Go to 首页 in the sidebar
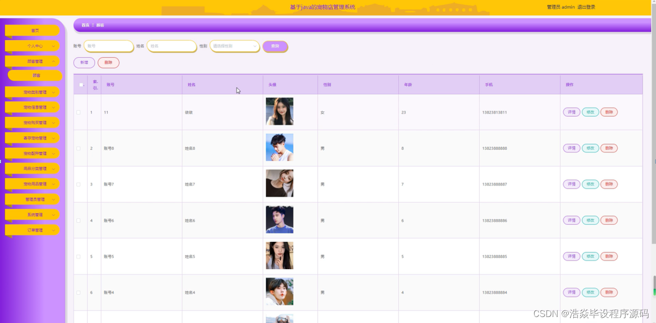This screenshot has width=656, height=323. click(32, 30)
